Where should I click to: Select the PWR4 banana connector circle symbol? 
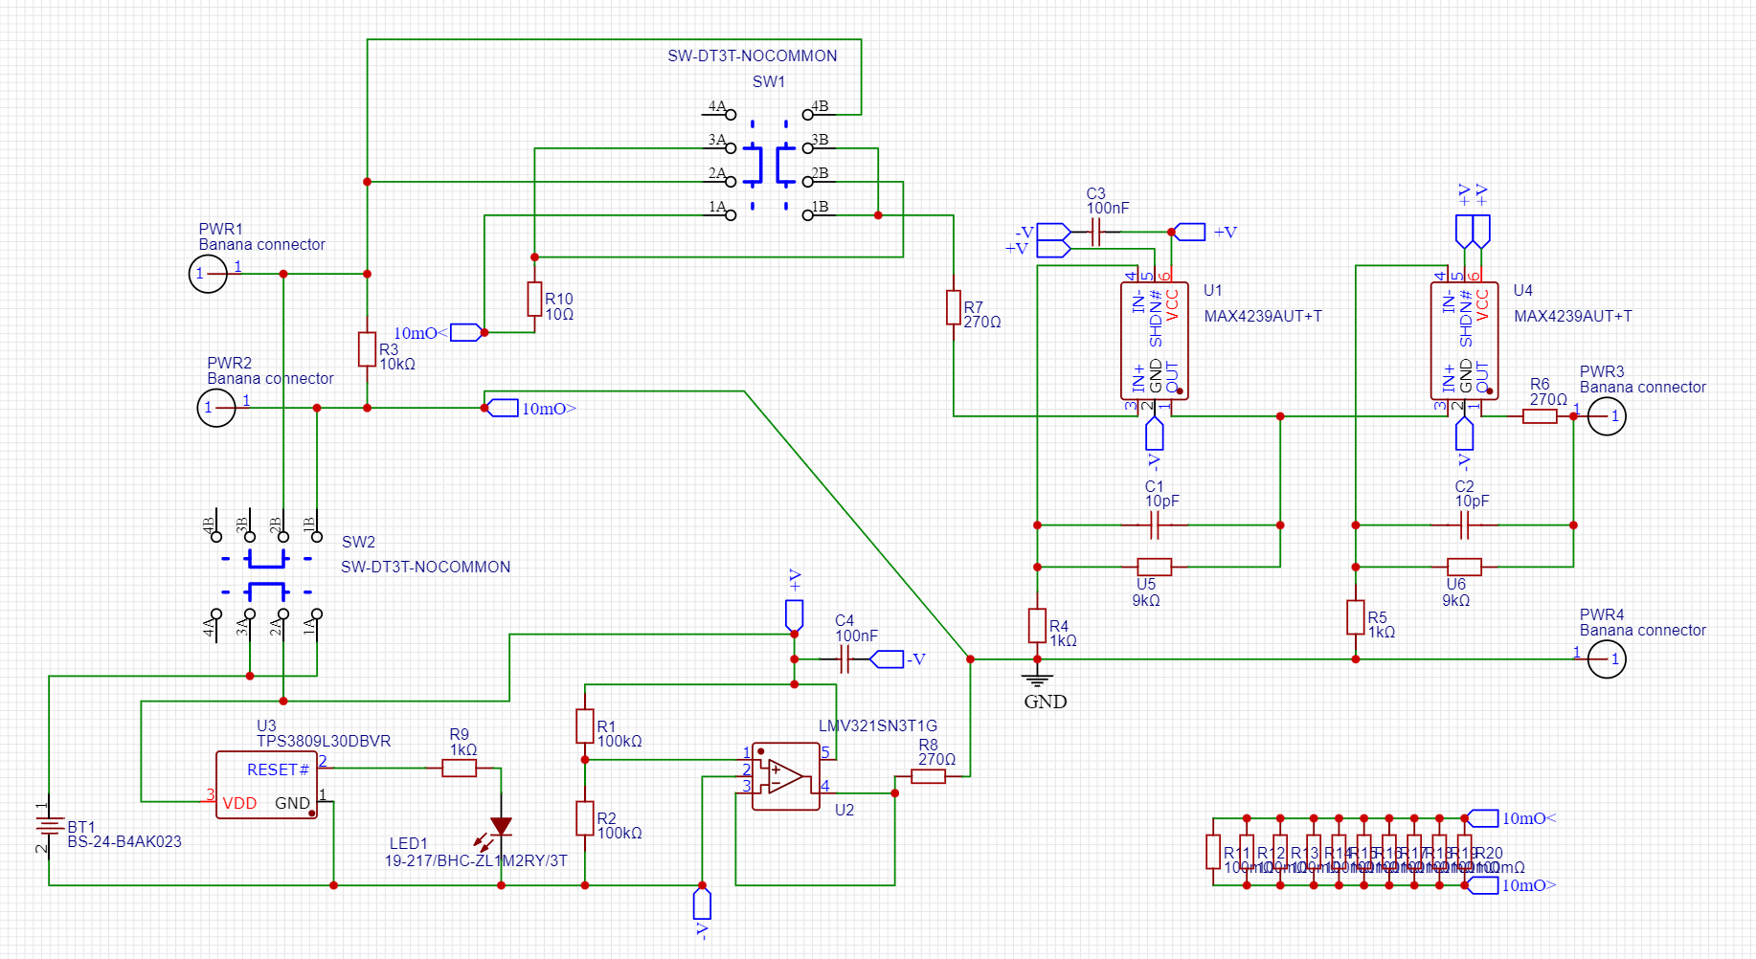coord(1607,659)
